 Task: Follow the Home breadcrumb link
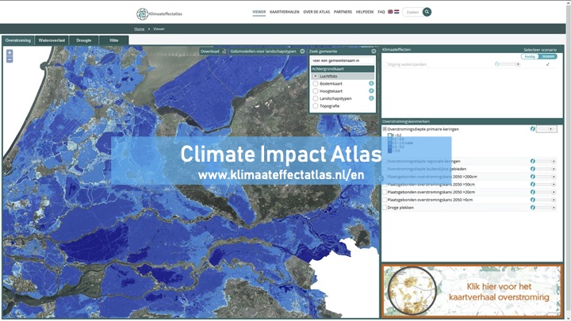[139, 29]
